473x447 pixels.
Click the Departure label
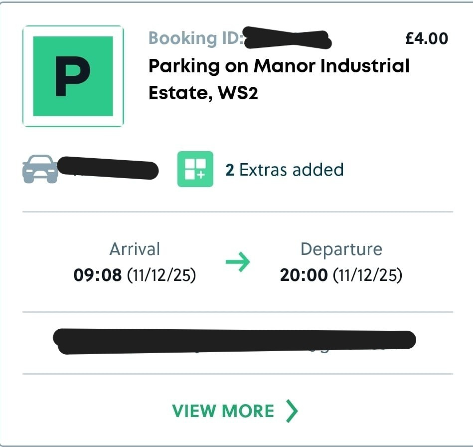[x=341, y=248]
